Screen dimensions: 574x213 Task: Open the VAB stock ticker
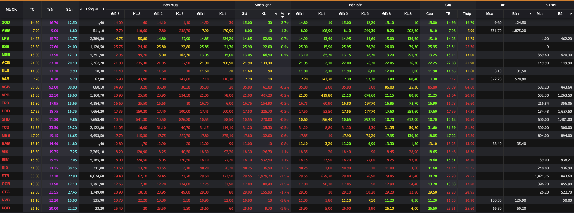click(x=5, y=79)
